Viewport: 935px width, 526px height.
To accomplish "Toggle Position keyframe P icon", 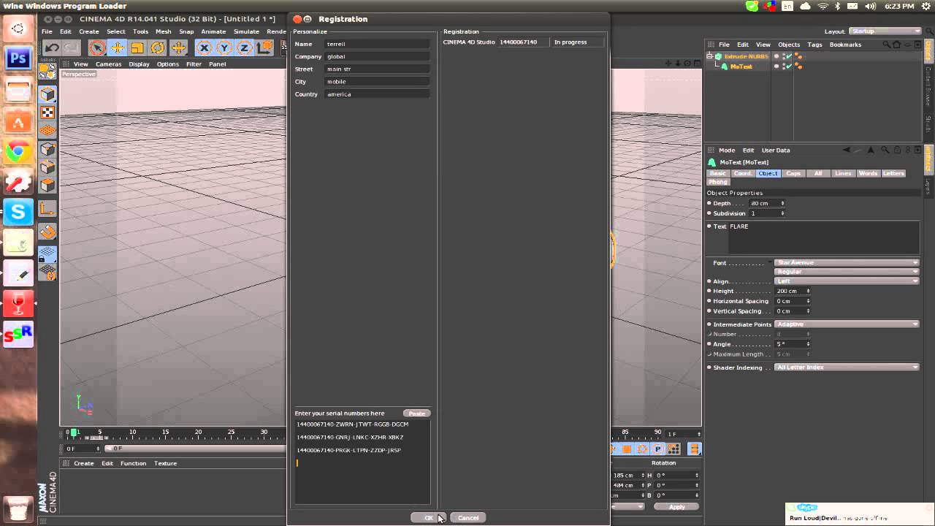I will [x=657, y=449].
